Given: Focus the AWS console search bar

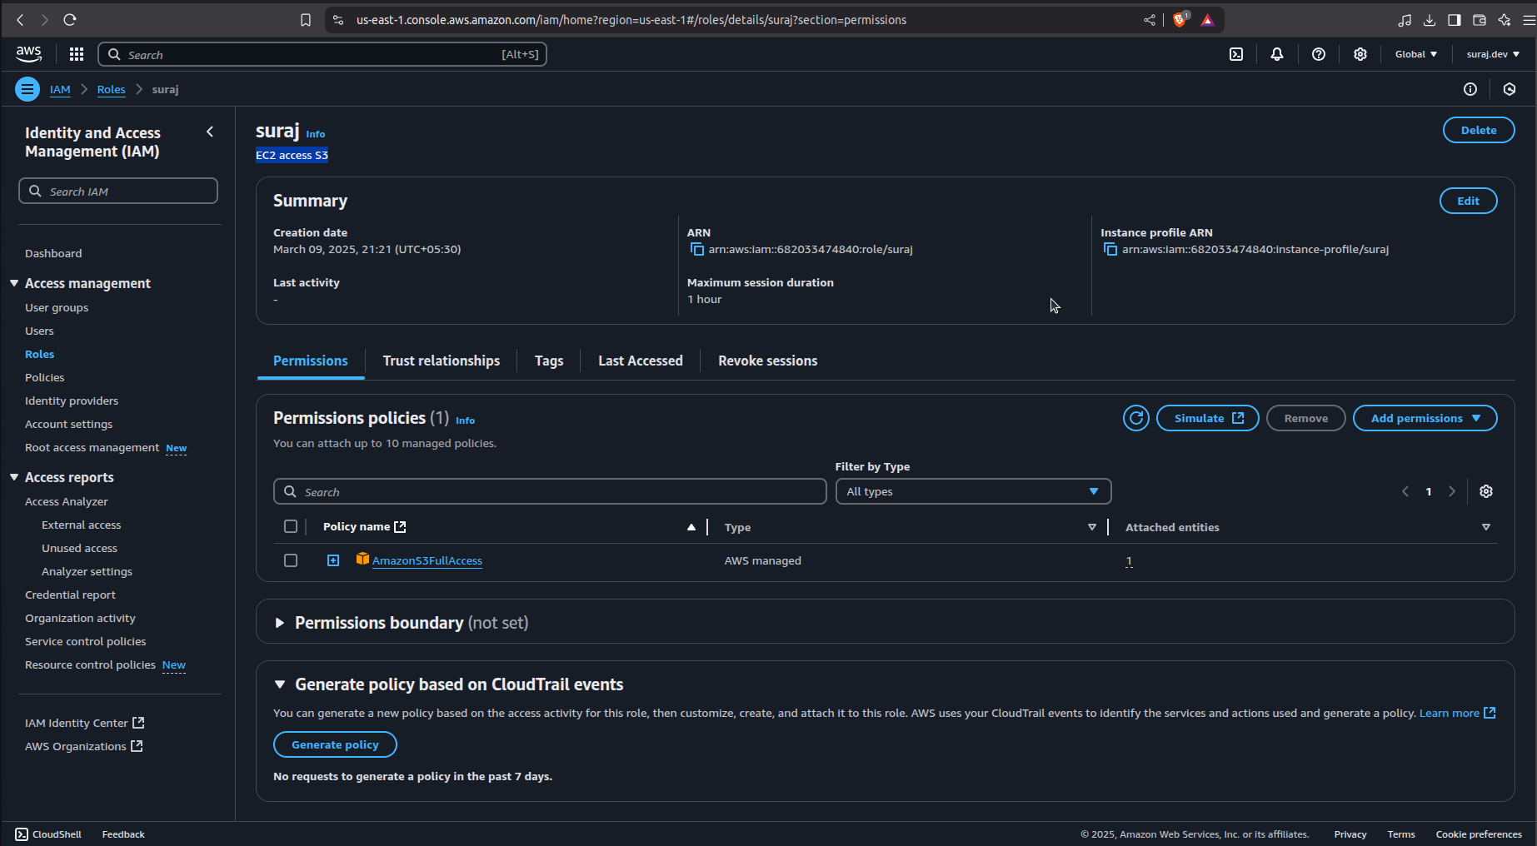Looking at the screenshot, I should coord(322,54).
